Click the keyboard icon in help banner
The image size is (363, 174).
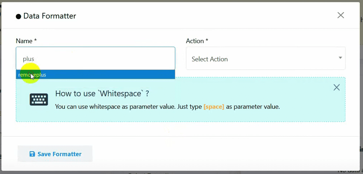point(39,100)
